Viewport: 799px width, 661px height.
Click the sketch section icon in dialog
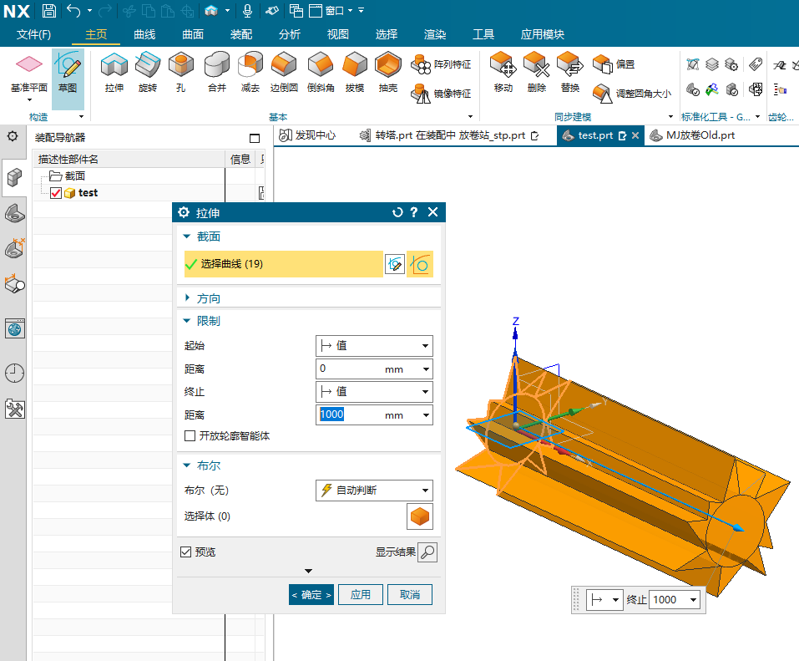(x=394, y=264)
